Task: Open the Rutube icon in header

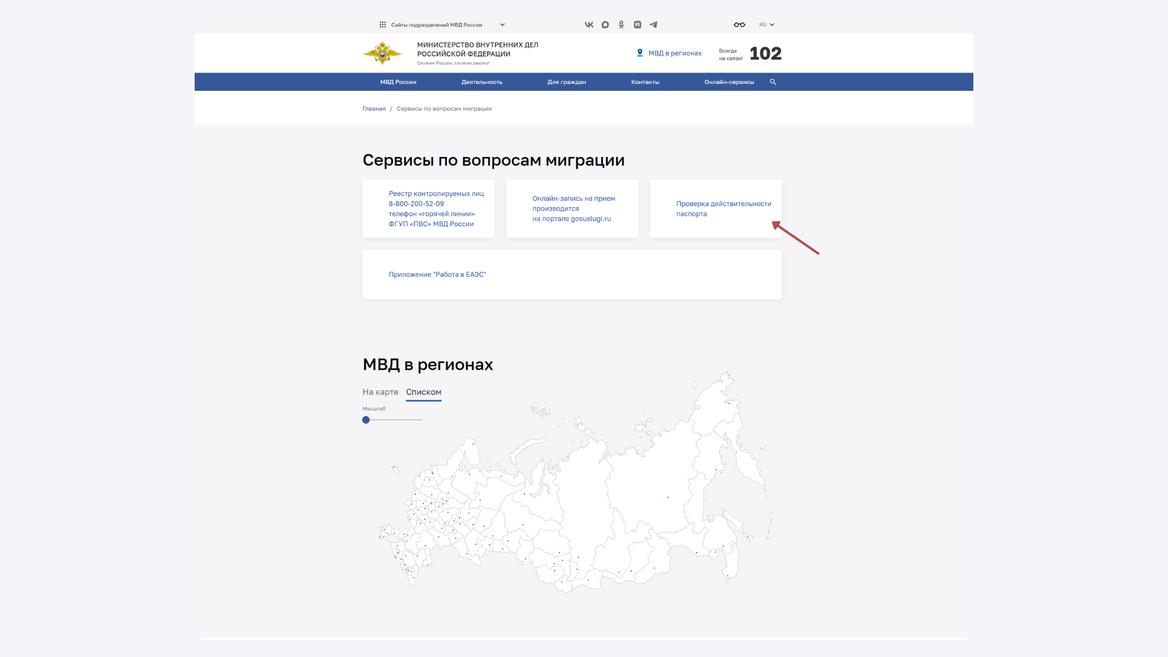Action: click(x=638, y=25)
